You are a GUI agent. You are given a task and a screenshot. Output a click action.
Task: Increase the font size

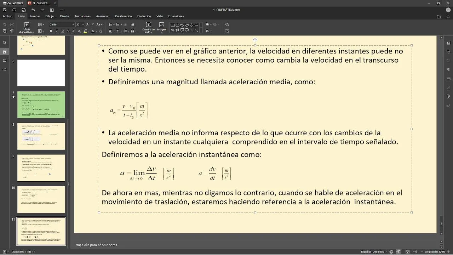(88, 24)
